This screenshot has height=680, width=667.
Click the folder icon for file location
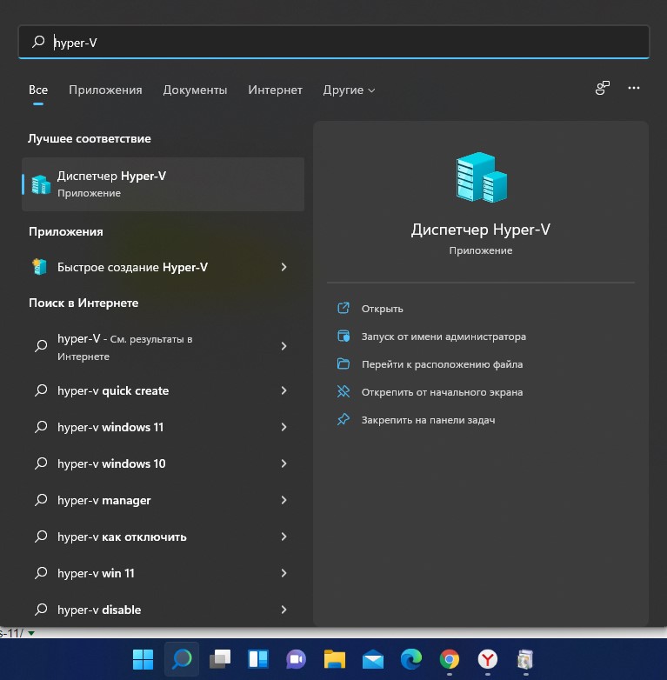[344, 363]
